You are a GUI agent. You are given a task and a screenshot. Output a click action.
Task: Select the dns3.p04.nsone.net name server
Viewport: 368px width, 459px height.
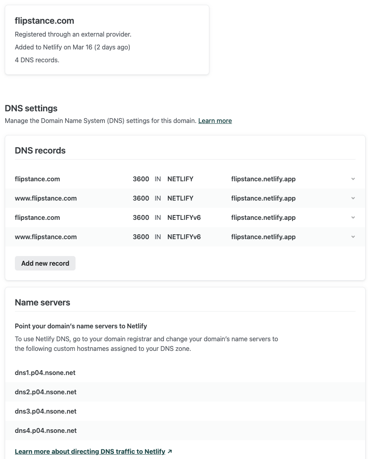click(45, 411)
